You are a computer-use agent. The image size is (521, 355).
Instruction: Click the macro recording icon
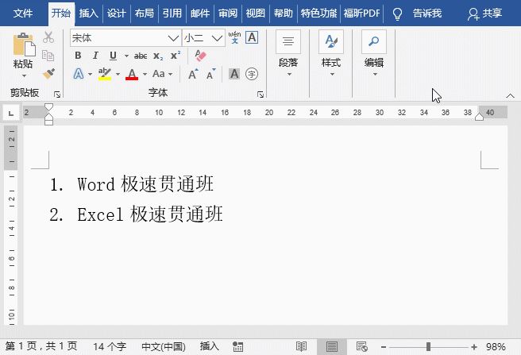(238, 347)
